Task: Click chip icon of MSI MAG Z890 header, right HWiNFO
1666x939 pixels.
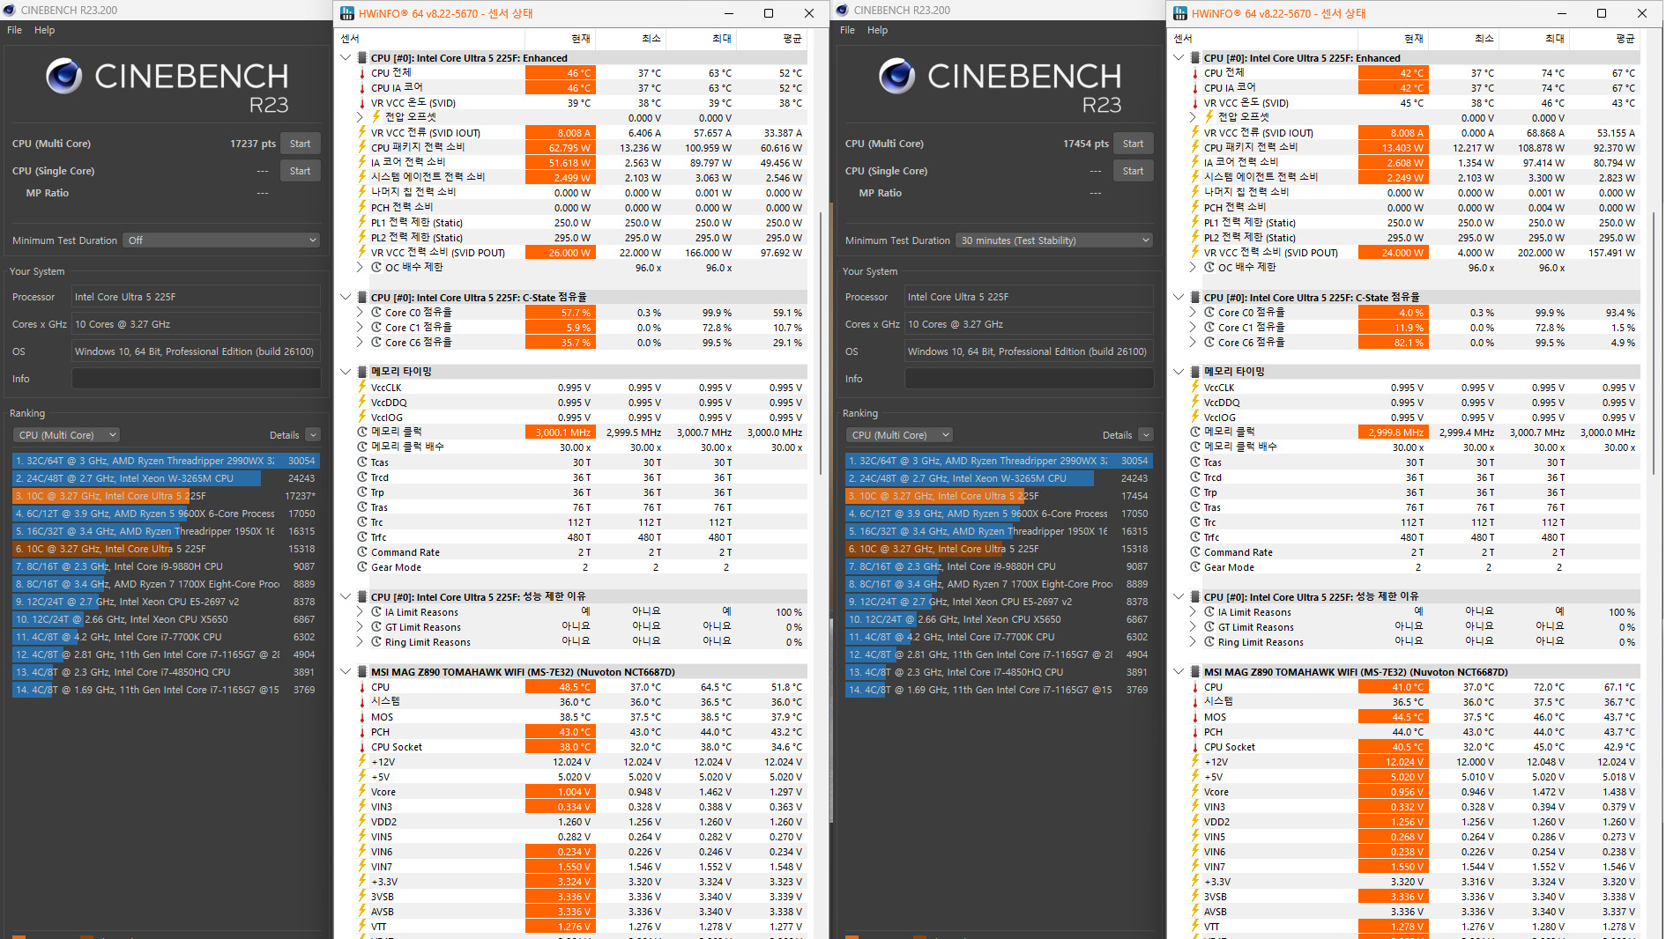Action: (1195, 672)
